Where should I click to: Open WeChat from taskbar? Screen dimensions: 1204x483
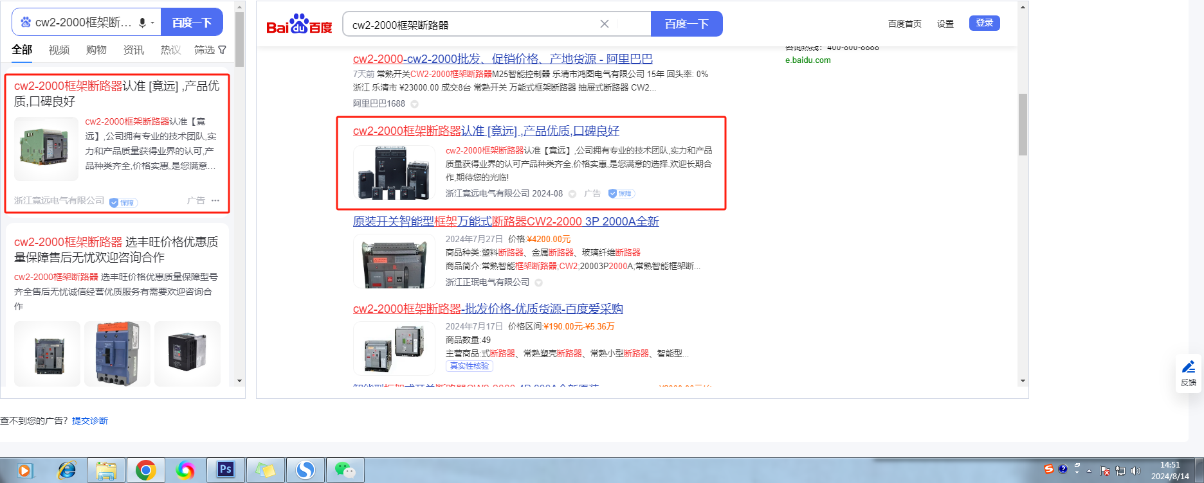[x=345, y=471]
